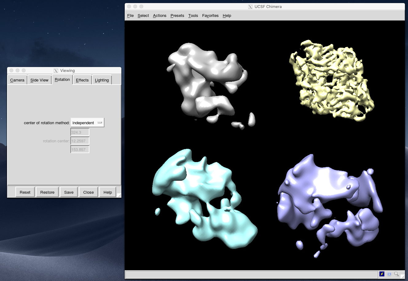Click rotation center field showing 153.857

coord(80,149)
